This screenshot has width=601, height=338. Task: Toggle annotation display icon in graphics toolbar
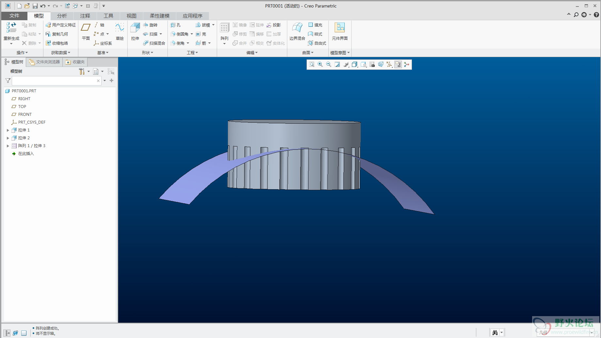click(398, 65)
